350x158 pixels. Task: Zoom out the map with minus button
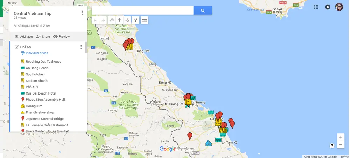coord(341,145)
